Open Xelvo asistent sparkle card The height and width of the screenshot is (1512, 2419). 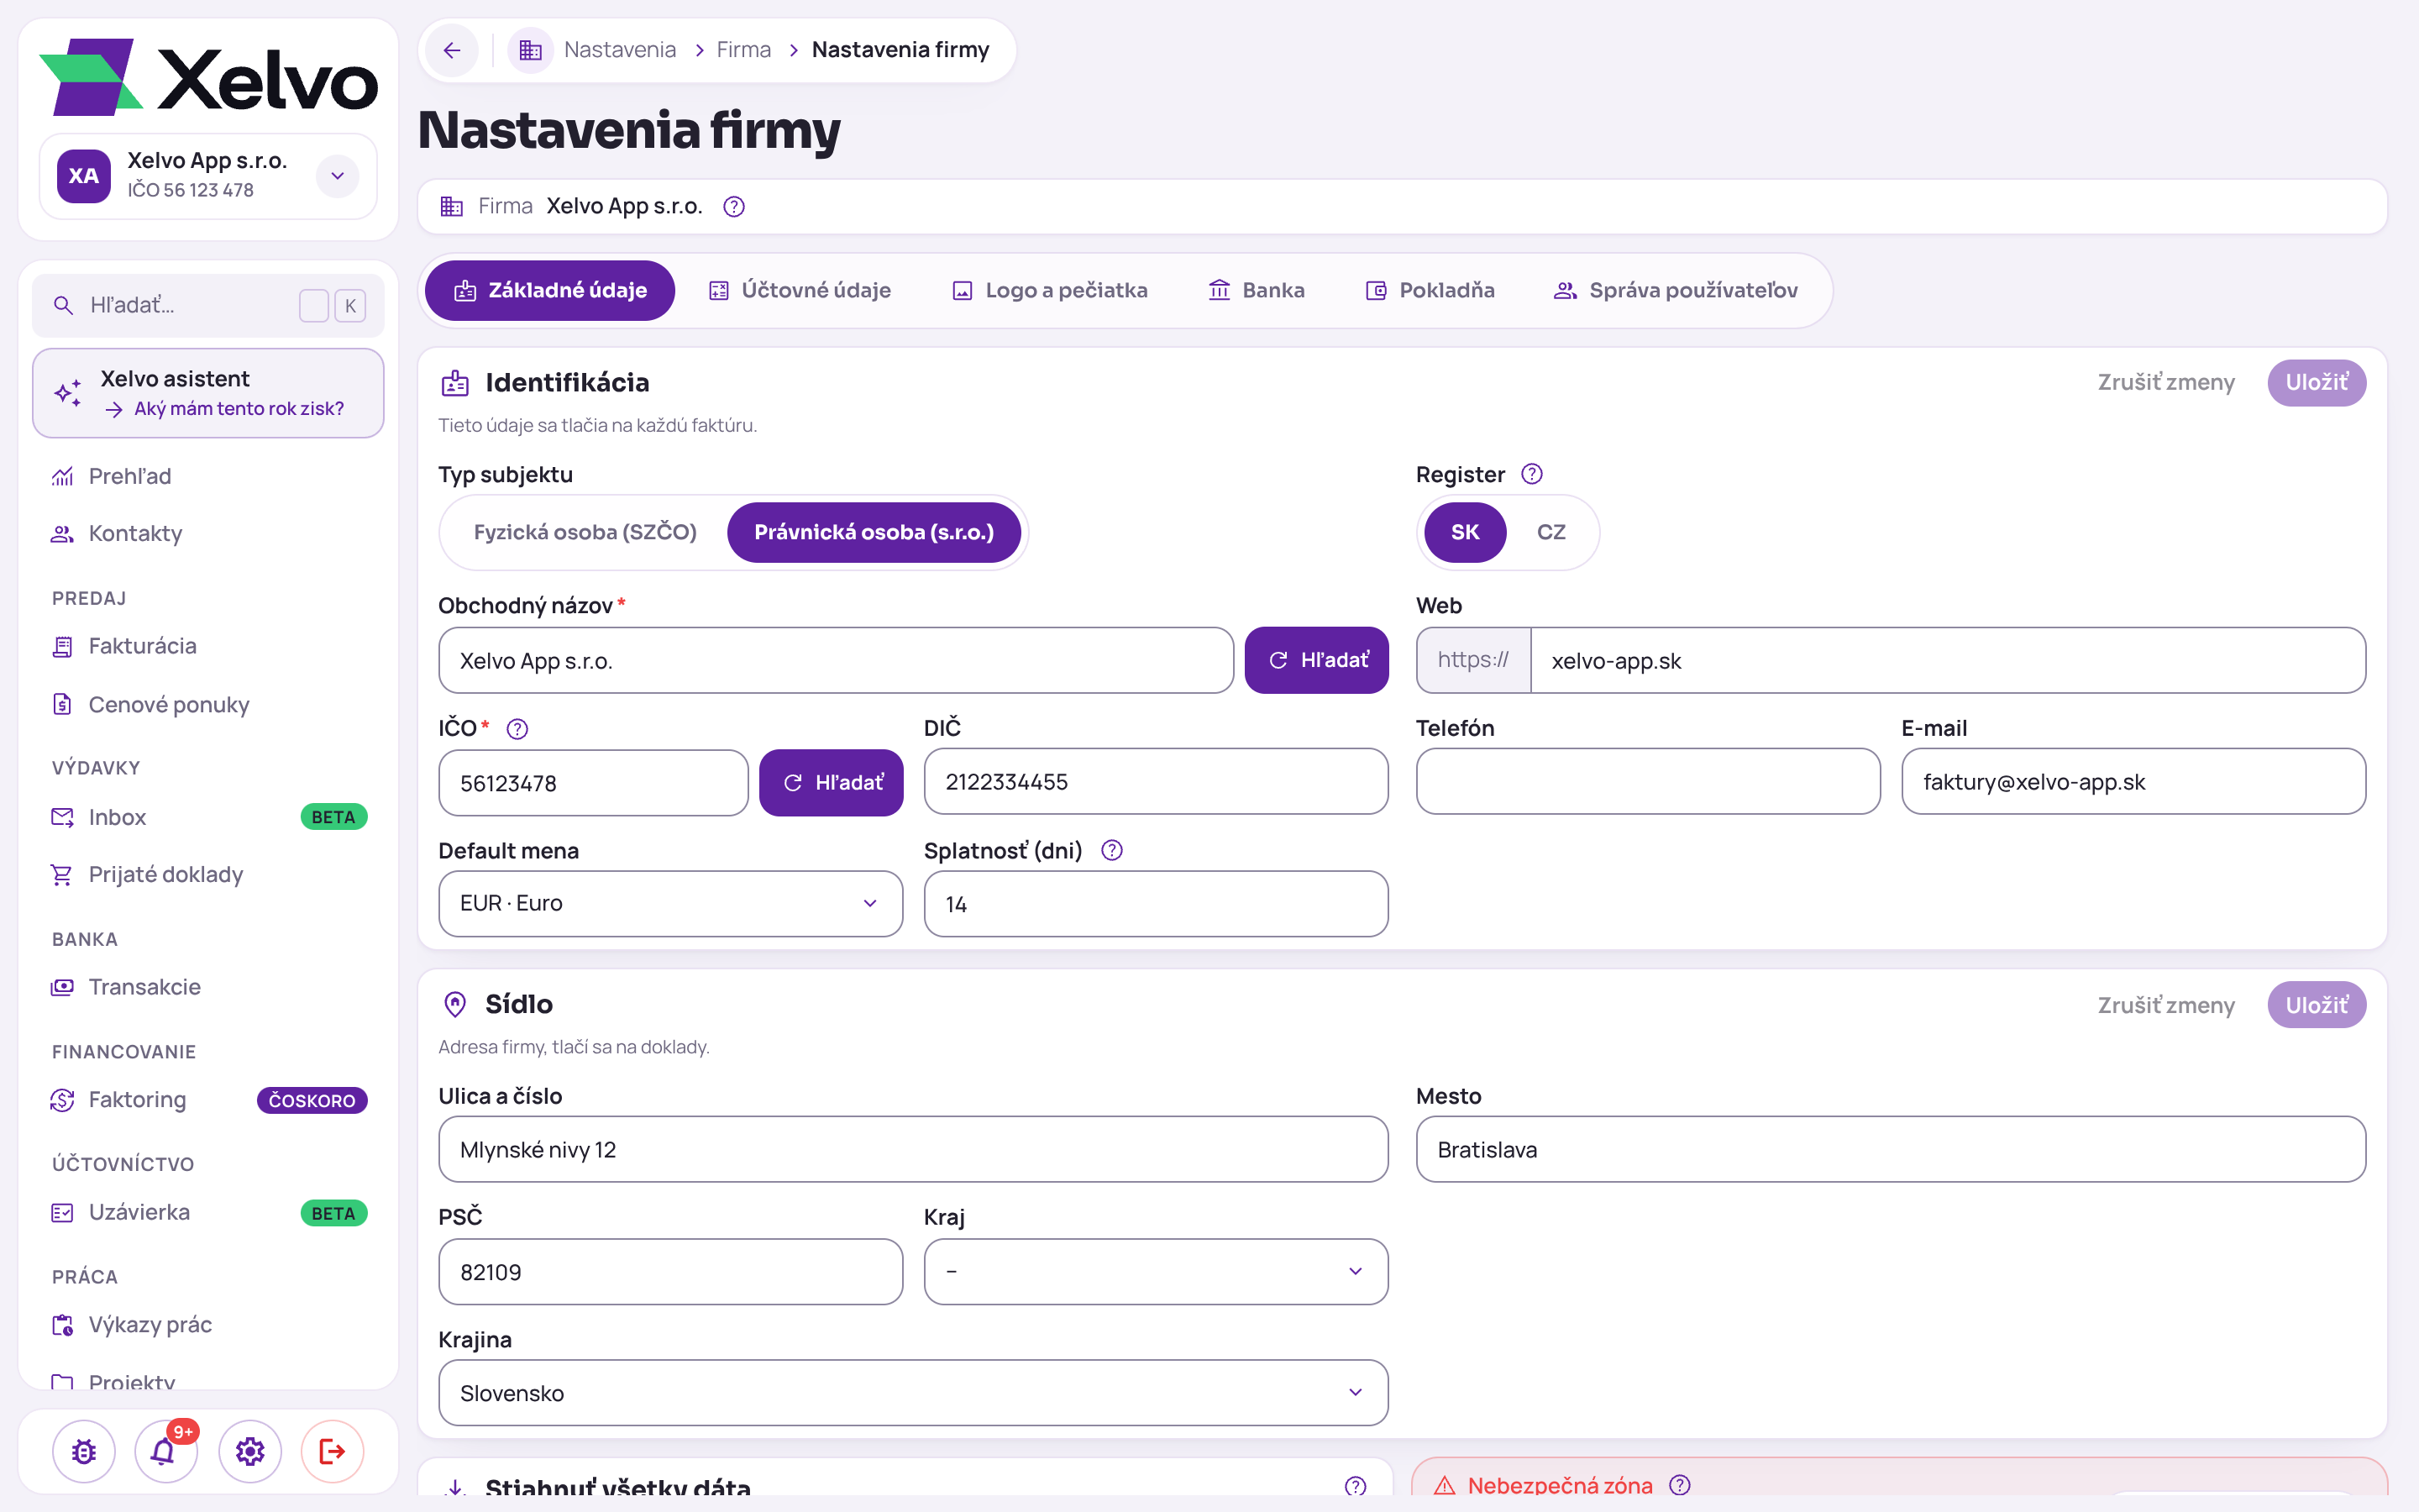click(208, 393)
